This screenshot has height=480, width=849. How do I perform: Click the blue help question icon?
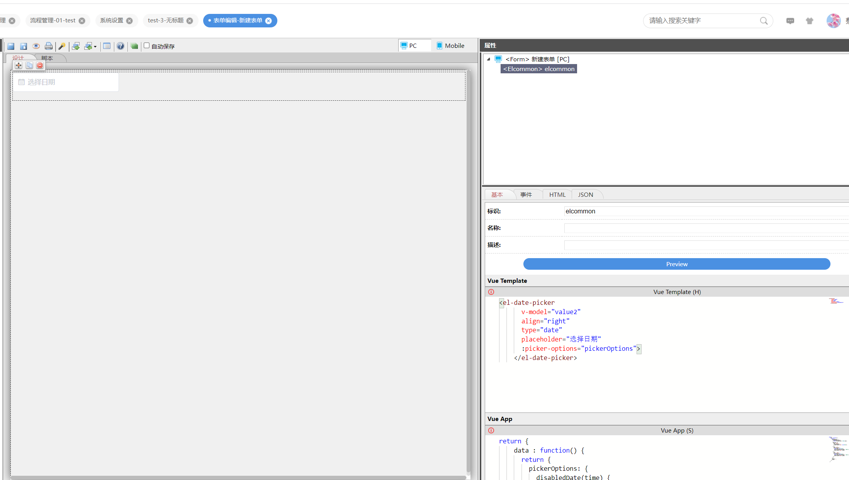121,46
